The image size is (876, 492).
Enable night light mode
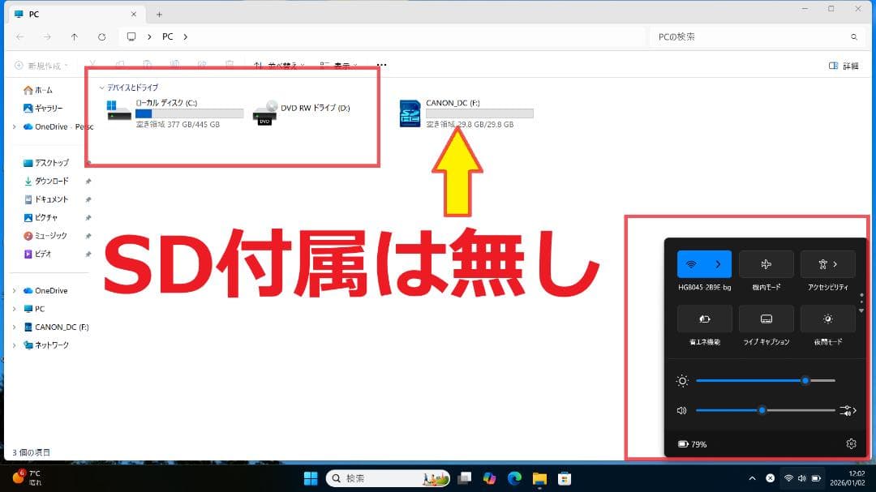pos(828,319)
